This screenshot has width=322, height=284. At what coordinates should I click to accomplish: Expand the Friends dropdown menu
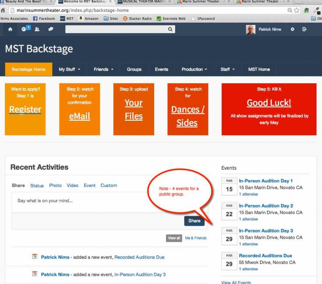pyautogui.click(x=103, y=69)
